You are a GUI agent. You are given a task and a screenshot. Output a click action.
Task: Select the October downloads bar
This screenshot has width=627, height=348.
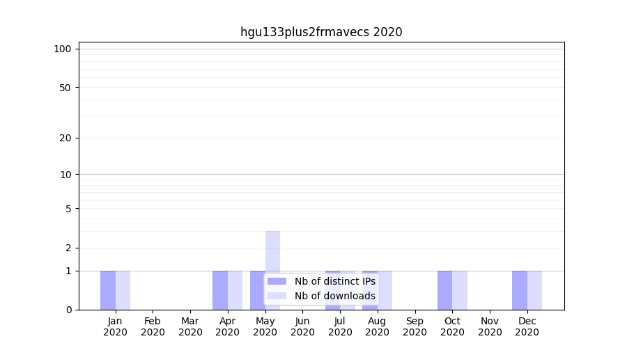click(460, 290)
